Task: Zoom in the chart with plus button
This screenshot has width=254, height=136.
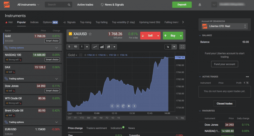Action: 129,106
